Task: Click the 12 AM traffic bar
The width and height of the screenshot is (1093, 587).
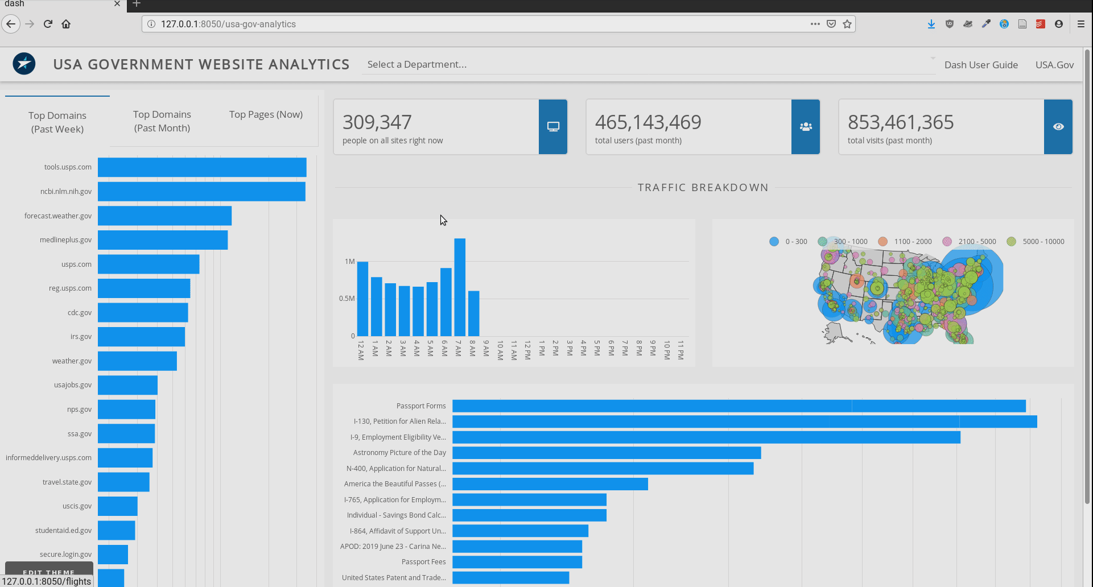Action: tap(362, 299)
